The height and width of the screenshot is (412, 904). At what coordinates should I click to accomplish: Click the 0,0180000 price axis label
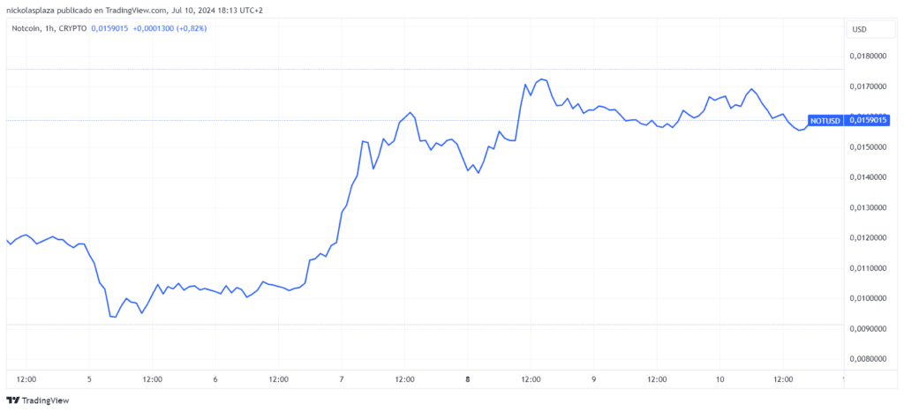point(869,56)
